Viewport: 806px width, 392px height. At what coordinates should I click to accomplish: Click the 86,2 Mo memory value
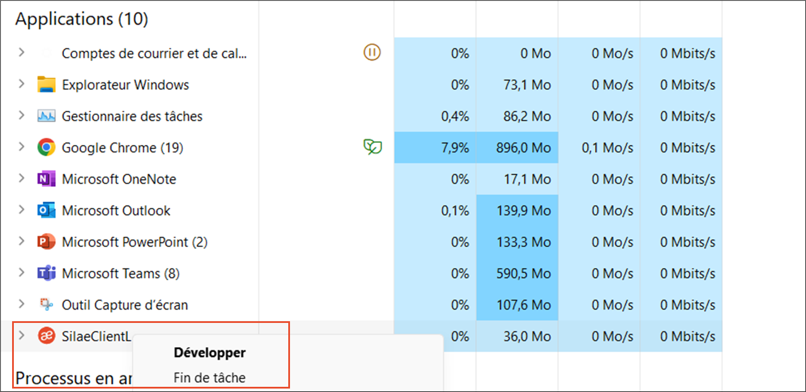point(527,116)
